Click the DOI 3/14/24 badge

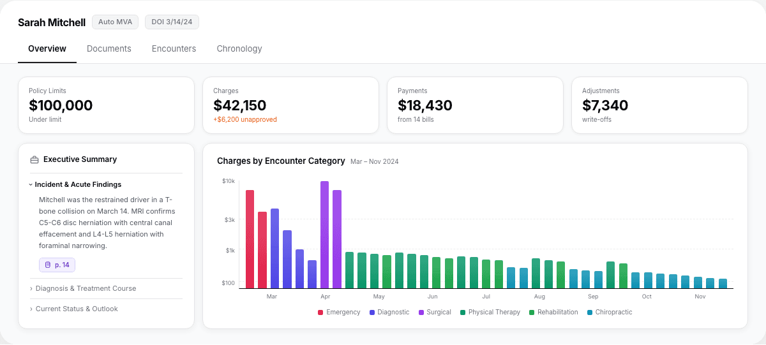(172, 22)
